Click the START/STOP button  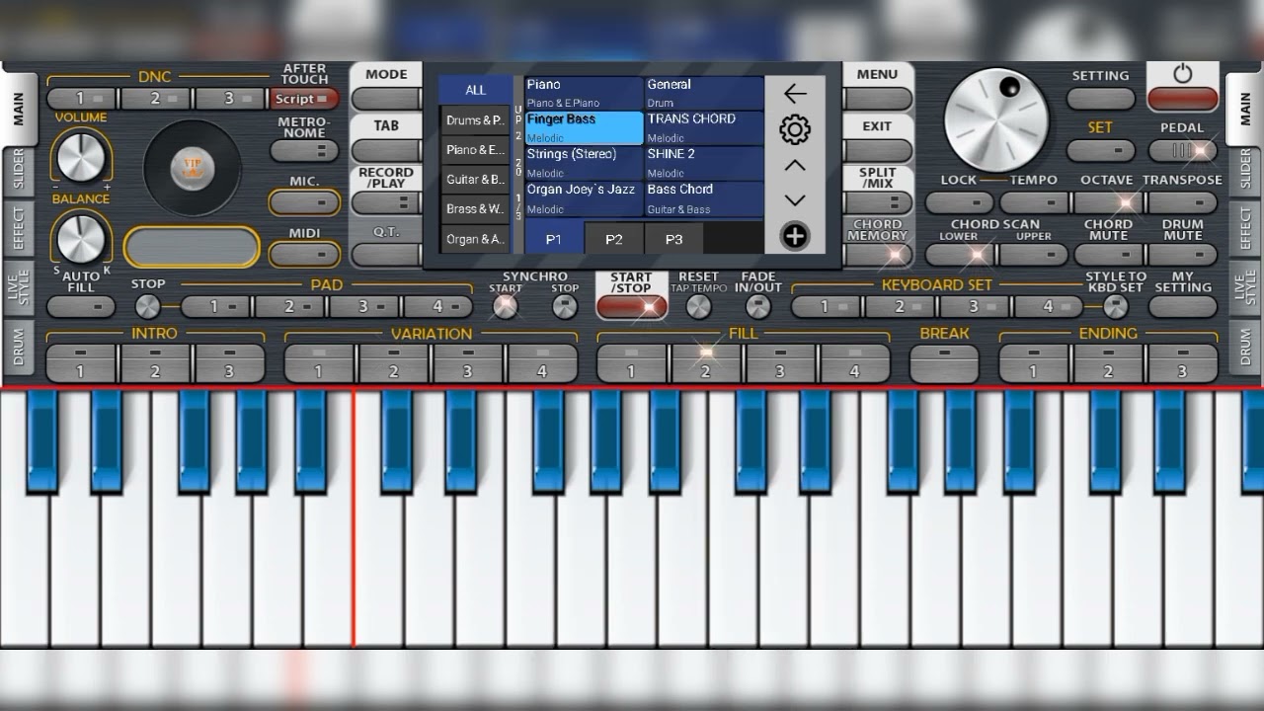pyautogui.click(x=632, y=306)
